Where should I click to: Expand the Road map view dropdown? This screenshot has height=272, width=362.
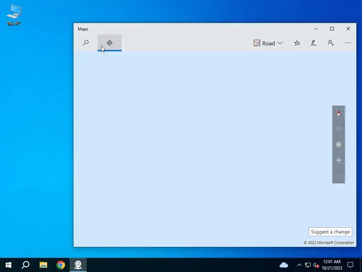(268, 43)
